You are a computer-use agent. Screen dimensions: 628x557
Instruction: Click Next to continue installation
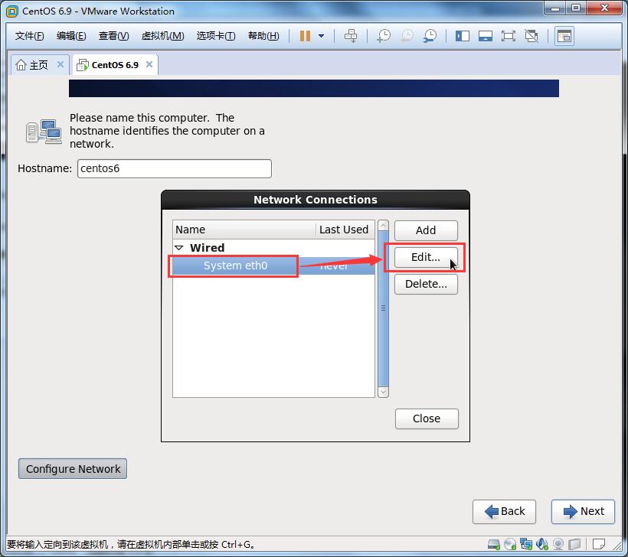point(583,511)
